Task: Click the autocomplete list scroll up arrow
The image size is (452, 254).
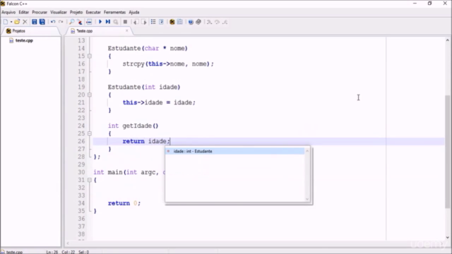Action: pyautogui.click(x=307, y=151)
